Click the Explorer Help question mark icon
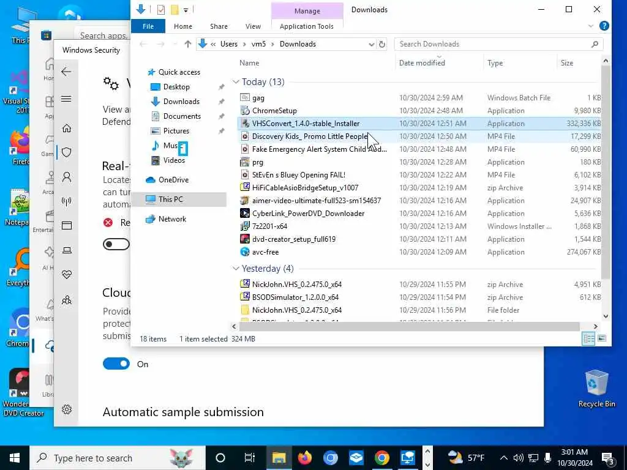 point(604,26)
